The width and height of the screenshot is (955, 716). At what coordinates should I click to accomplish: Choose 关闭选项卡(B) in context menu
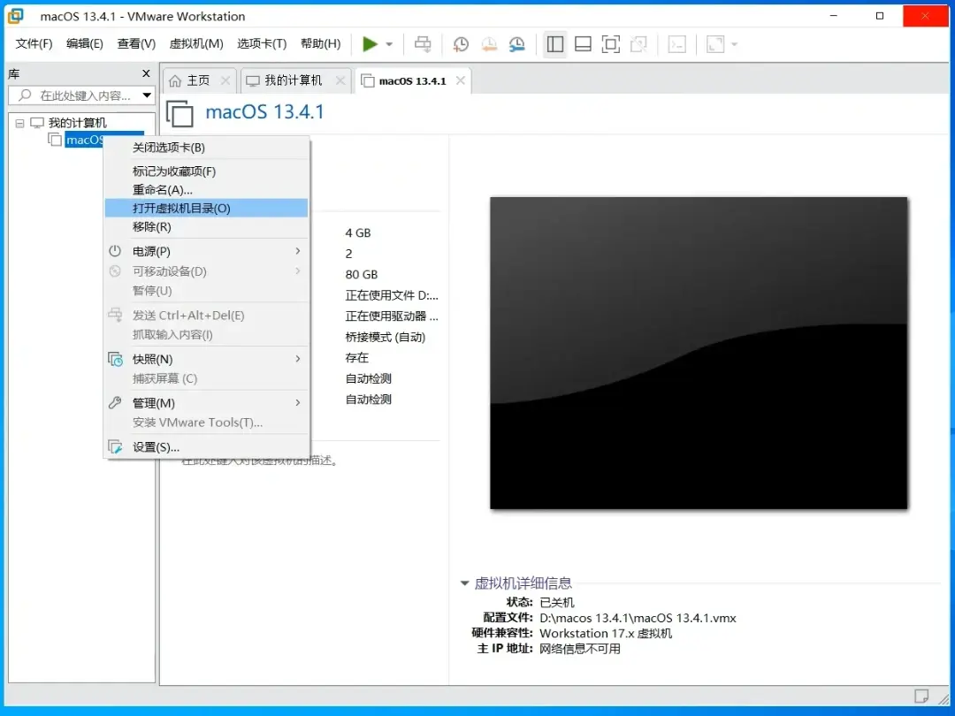click(206, 148)
